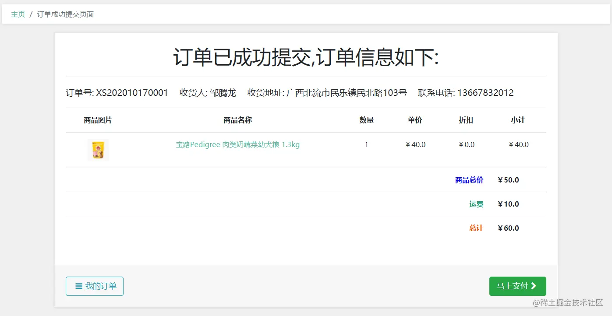This screenshot has height=316, width=612.
Task: Click the list icon in 我的订单 button
Action: (79, 286)
